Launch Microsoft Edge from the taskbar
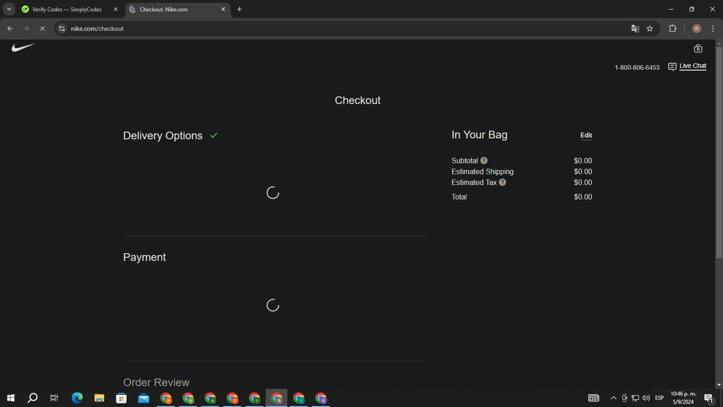This screenshot has height=407, width=723. [77, 398]
